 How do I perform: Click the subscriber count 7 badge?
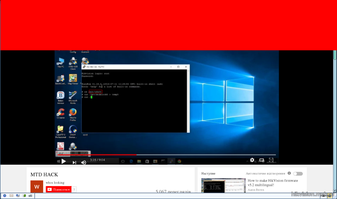click(x=74, y=189)
